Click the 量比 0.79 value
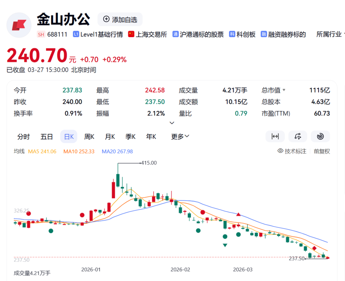 [241, 114]
